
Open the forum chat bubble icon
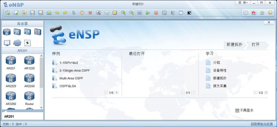coord(246,13)
